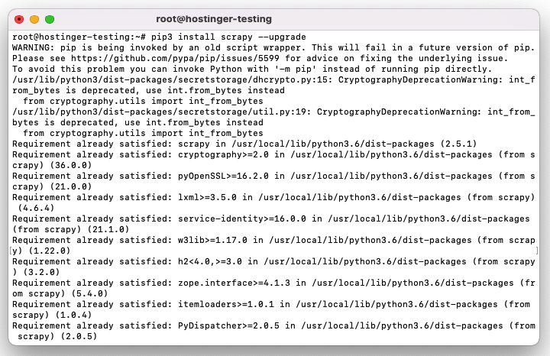Click the pip3 install scrapy --upgrade command
The height and width of the screenshot is (356, 550).
click(228, 37)
